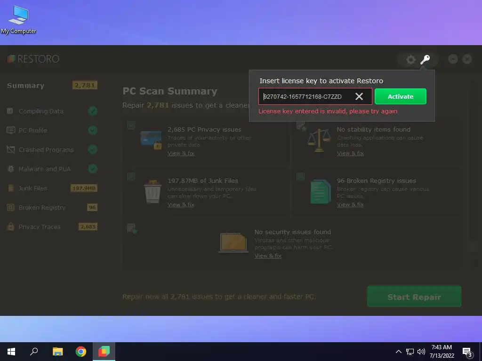
Task: Show hidden system tray icons
Action: pyautogui.click(x=398, y=352)
